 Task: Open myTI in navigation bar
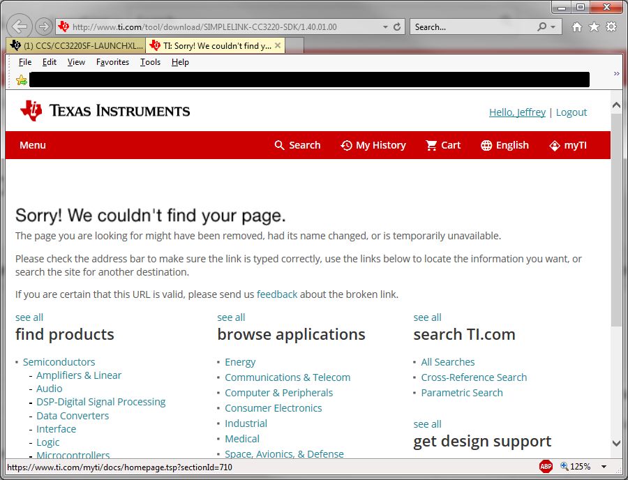point(567,145)
